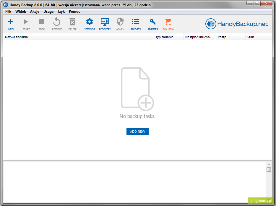Screen dimensions: 276x206
Task: Open the Plik menu
Action: click(x=8, y=12)
